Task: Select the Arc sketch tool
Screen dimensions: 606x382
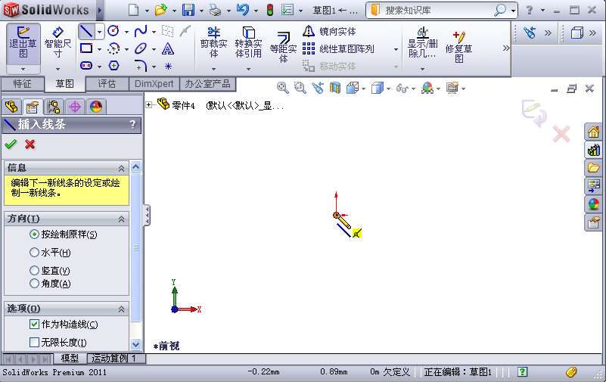Action: pos(113,48)
